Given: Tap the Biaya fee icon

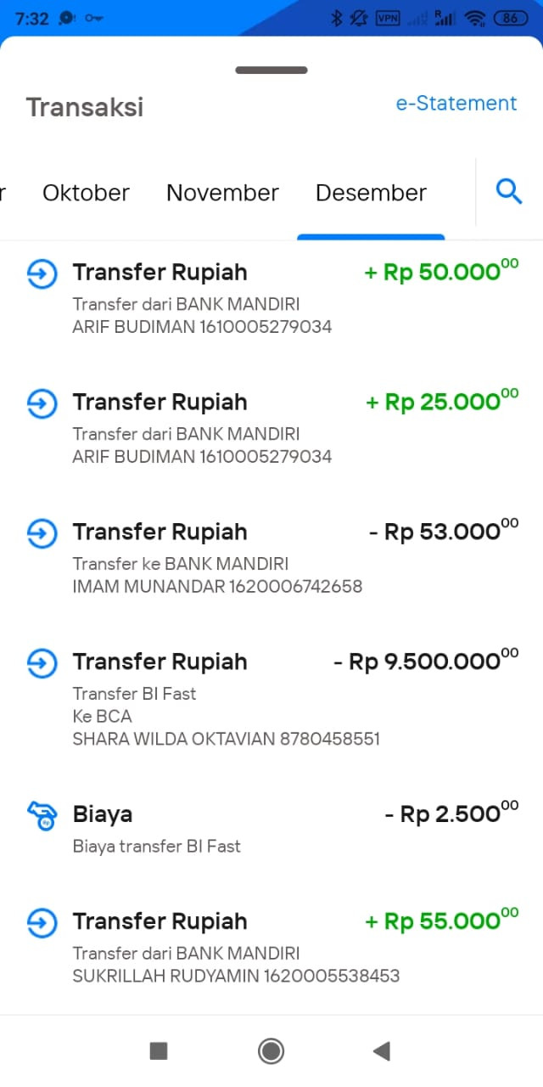Looking at the screenshot, I should coord(42,815).
